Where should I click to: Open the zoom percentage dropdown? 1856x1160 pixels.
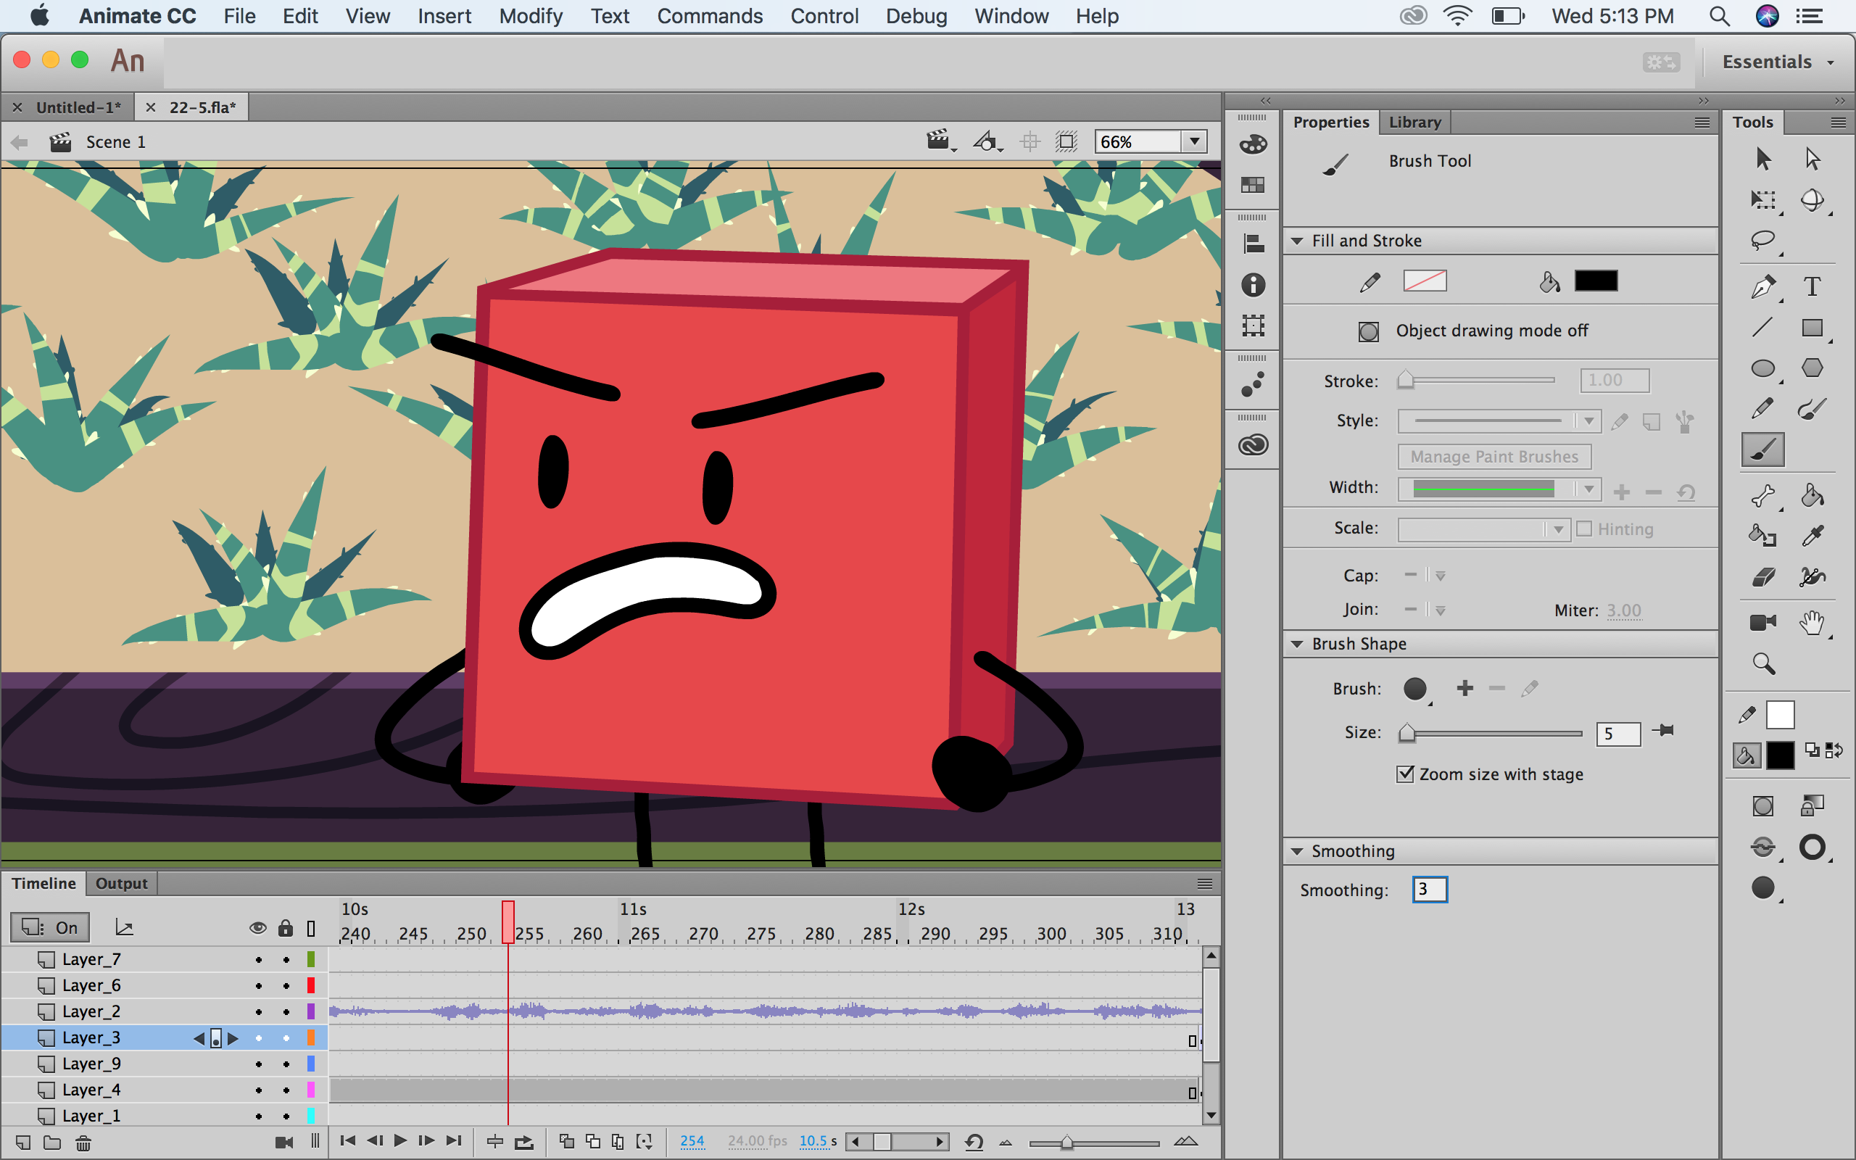(1194, 141)
